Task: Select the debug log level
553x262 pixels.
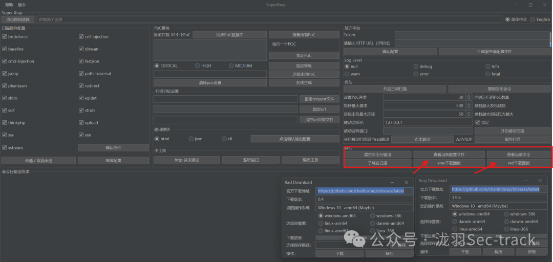Action: click(416, 67)
